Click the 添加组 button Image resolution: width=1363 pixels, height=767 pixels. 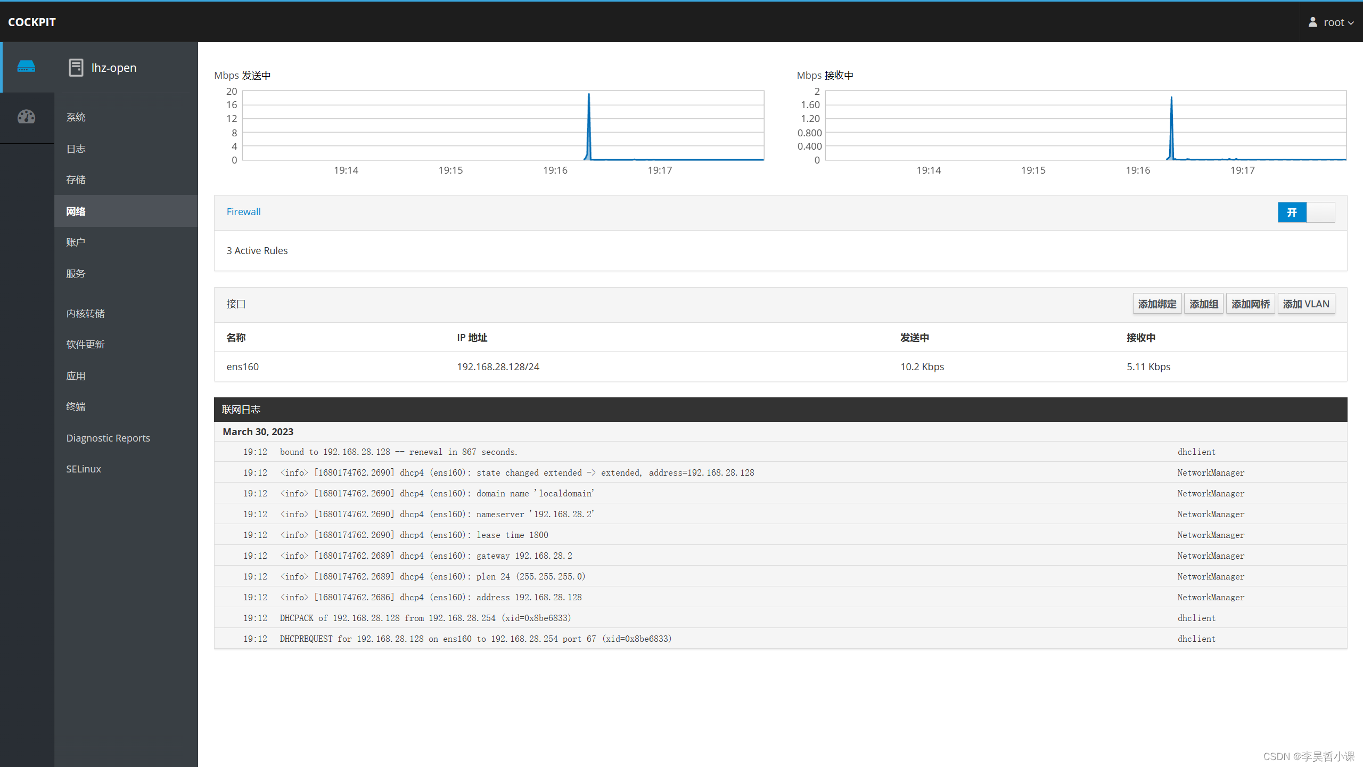(1203, 304)
